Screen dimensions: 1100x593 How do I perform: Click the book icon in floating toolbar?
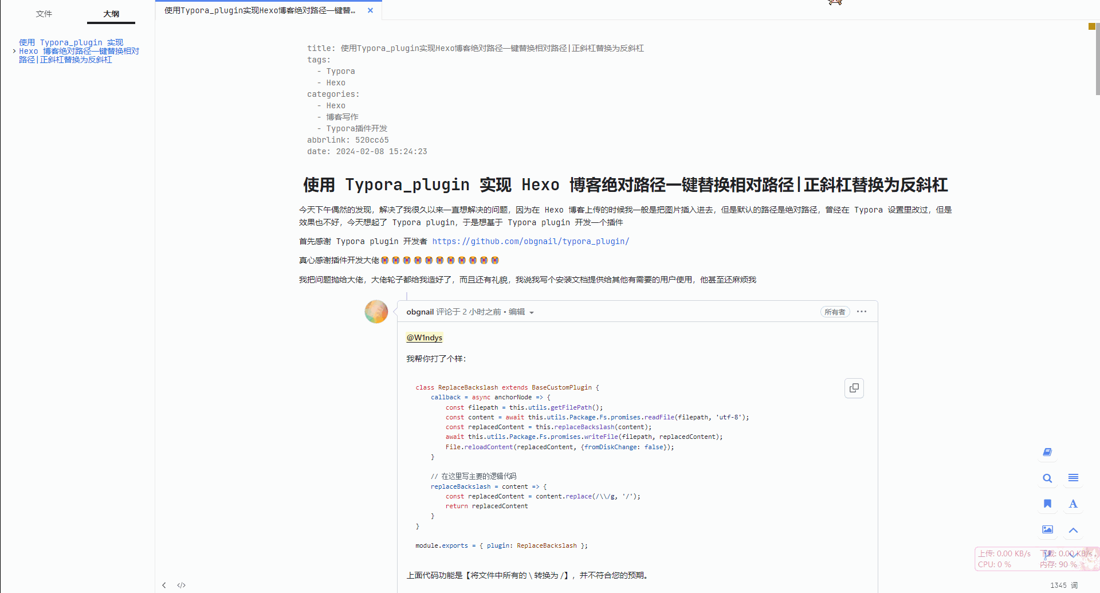tap(1047, 452)
